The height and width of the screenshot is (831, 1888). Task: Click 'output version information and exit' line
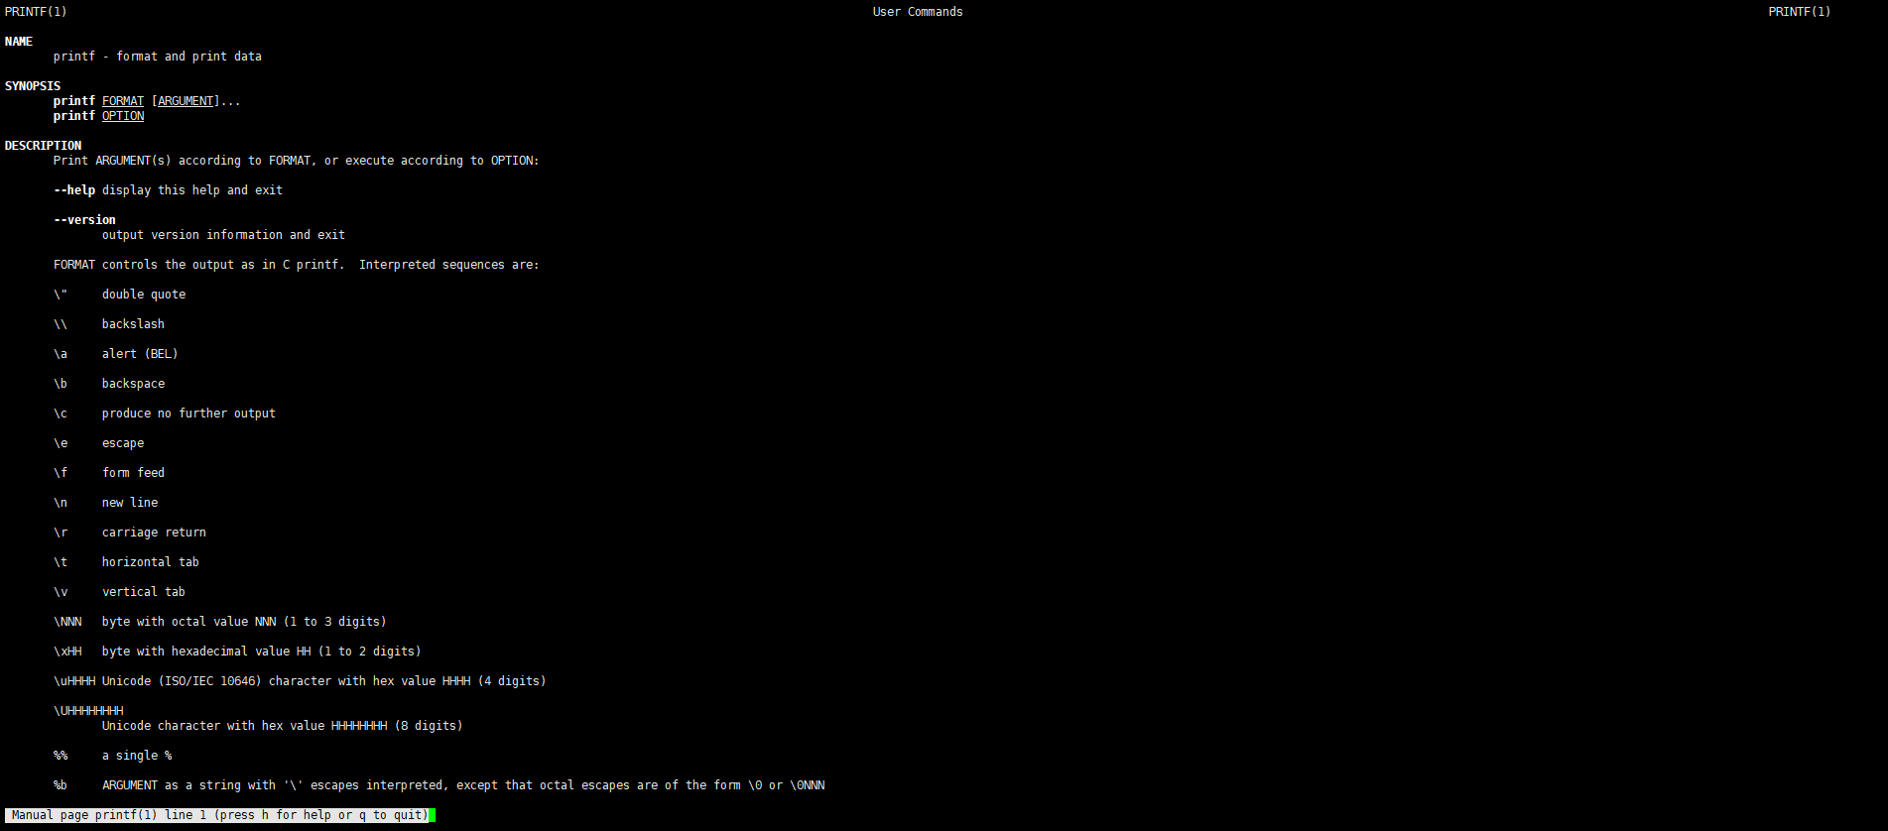tap(223, 235)
